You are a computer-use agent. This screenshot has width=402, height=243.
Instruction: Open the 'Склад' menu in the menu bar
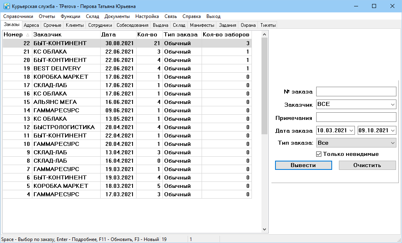click(93, 16)
